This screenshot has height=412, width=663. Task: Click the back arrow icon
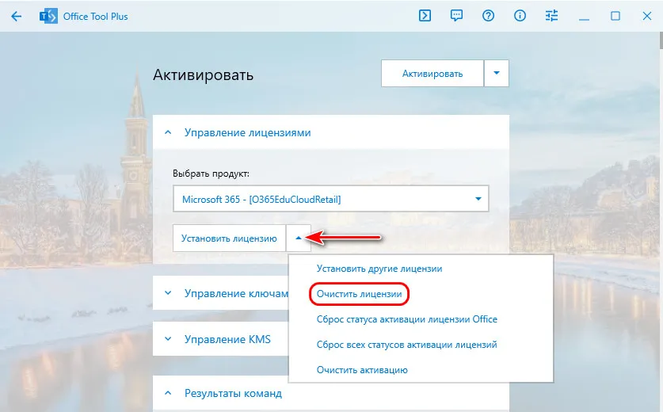click(17, 16)
